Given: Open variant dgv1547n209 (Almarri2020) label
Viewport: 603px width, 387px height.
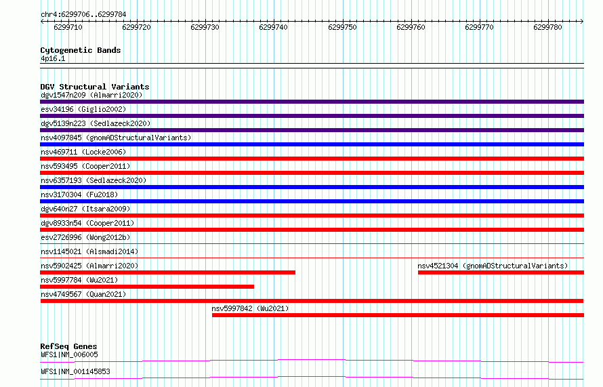Looking at the screenshot, I should 91,95.
